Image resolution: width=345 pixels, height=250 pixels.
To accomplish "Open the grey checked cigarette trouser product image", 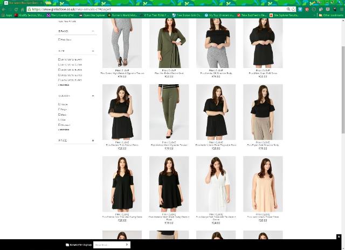I will [x=122, y=43].
